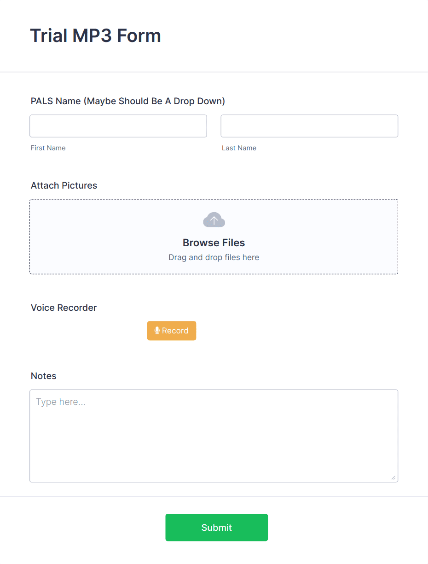Click the PALS Name question label
The height and width of the screenshot is (564, 428).
(127, 101)
